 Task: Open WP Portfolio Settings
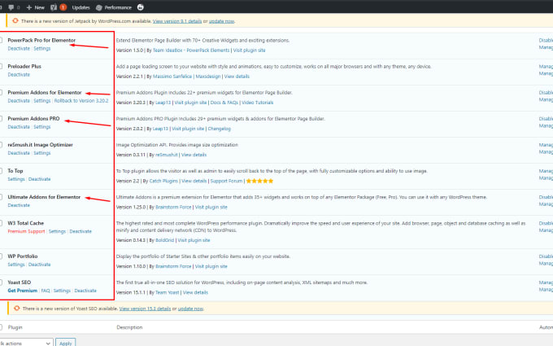coord(16,265)
